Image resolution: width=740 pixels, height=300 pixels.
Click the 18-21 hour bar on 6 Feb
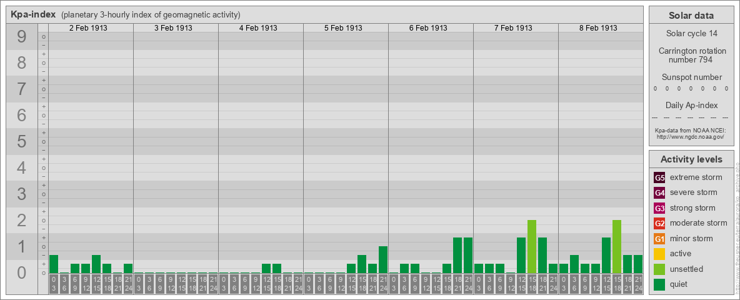click(457, 255)
